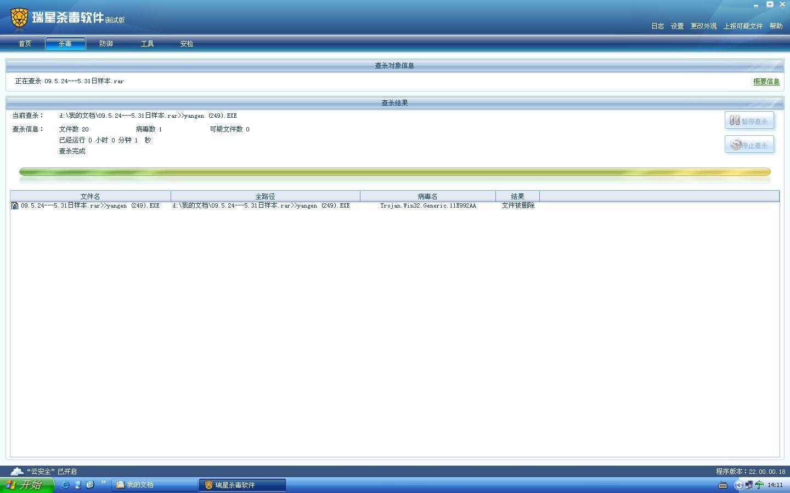Click the 已经运行 elapsed time text
The image size is (790, 493).
105,140
